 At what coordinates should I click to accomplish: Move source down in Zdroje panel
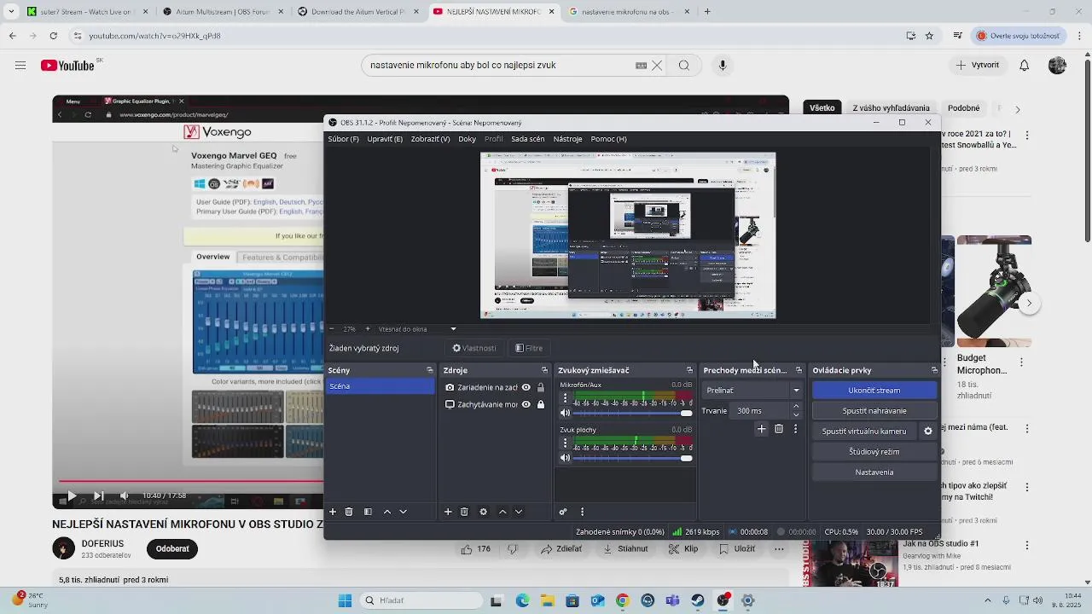tap(519, 512)
